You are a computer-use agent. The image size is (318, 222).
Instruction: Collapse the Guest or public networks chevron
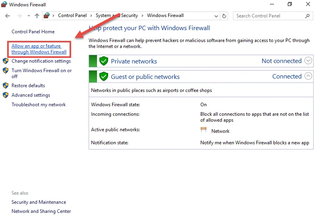click(308, 77)
